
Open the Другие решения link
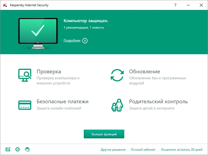[x=113, y=150]
